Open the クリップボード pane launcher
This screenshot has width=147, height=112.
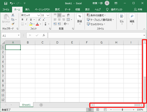[17, 29]
